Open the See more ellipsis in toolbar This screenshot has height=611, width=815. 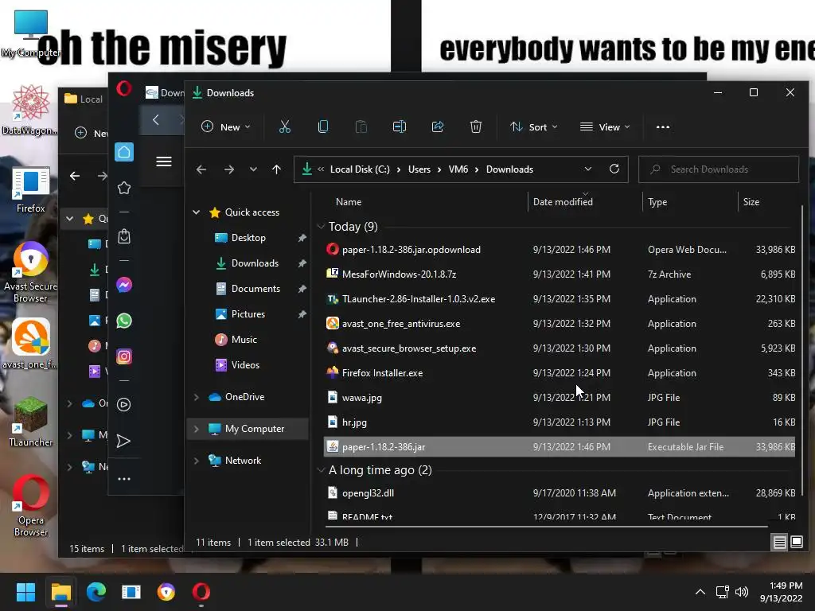(x=663, y=126)
